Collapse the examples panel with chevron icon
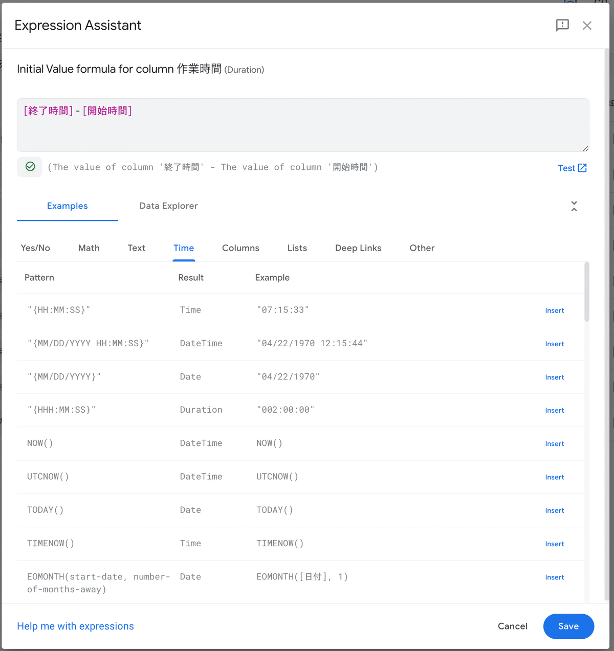 pos(574,206)
